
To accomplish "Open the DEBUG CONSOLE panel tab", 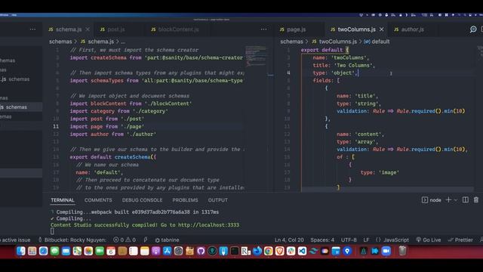I will (142, 200).
